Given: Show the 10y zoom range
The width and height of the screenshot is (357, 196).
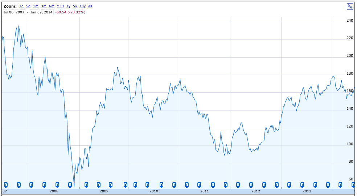Looking at the screenshot, I should [x=82, y=6].
